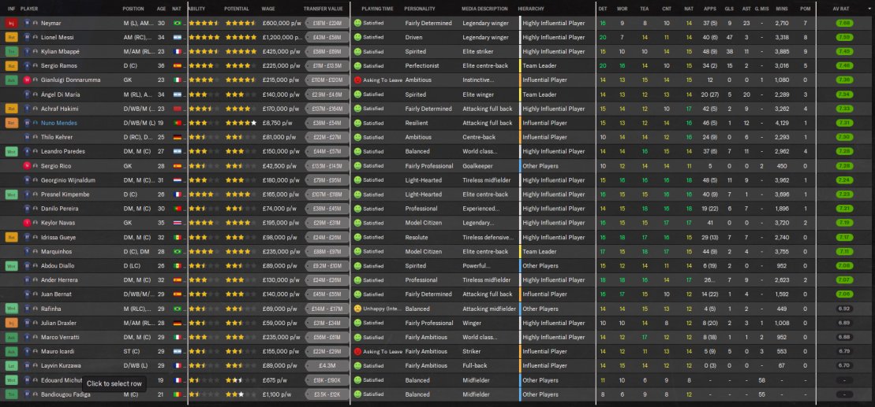Sort table by the TRANSFER VALUE header
The height and width of the screenshot is (407, 875).
pyautogui.click(x=323, y=9)
